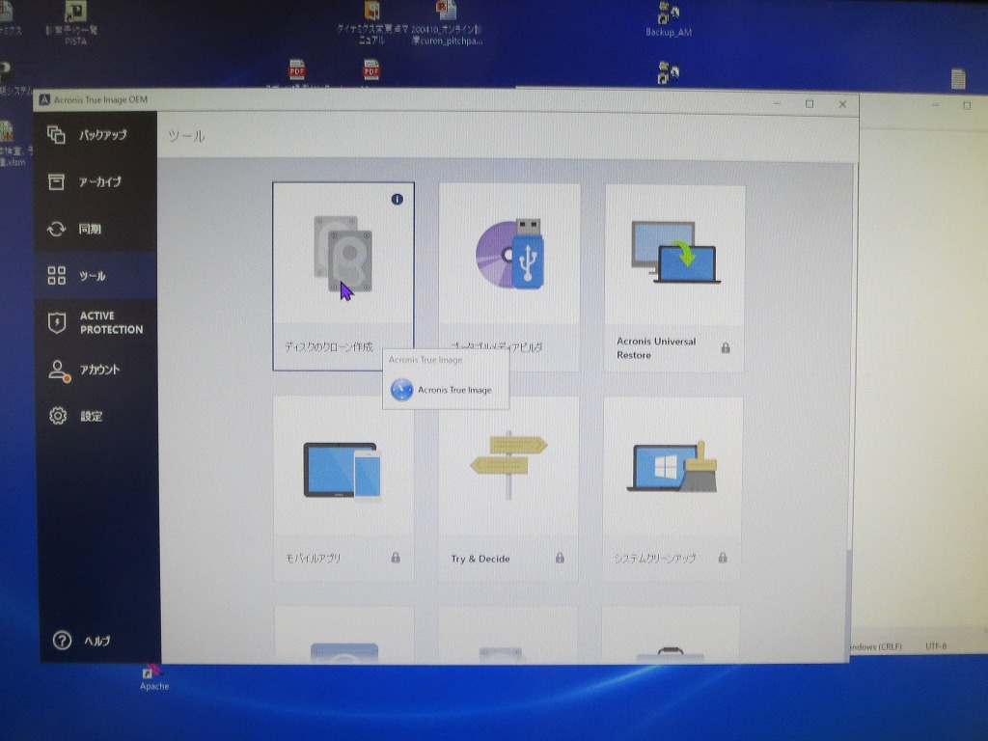Viewport: 988px width, 741px height.
Task: Click the lock icon on System Clean-up
Action: point(723,558)
